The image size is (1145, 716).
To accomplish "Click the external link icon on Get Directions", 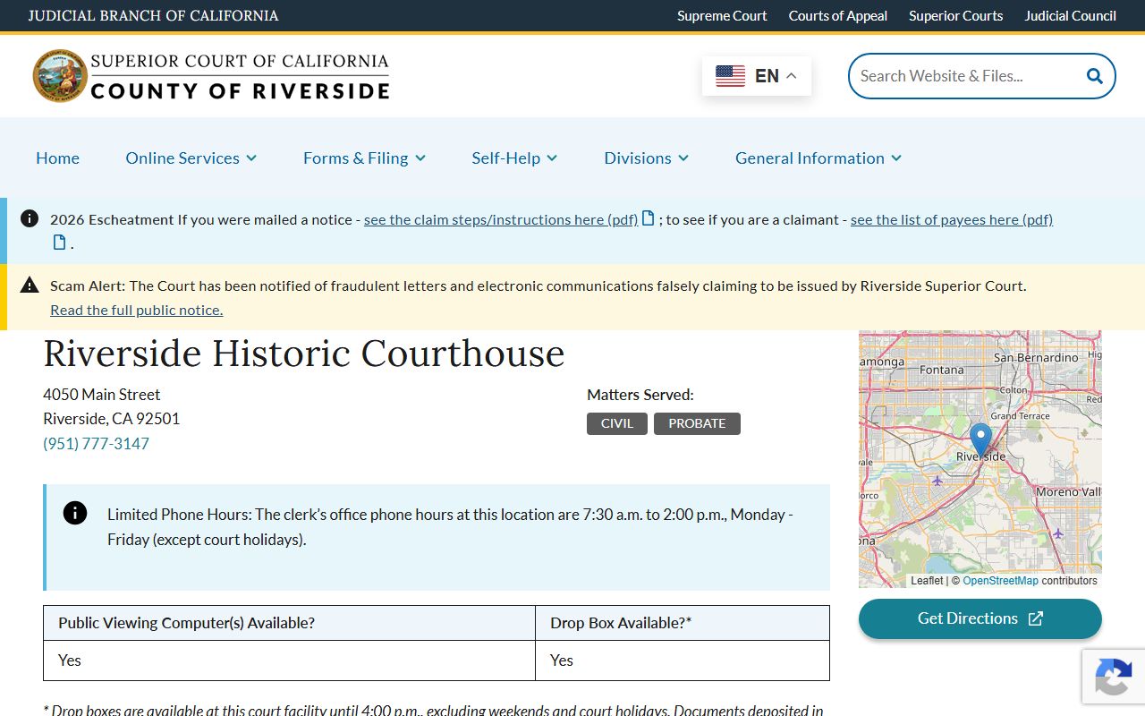I will point(1035,618).
